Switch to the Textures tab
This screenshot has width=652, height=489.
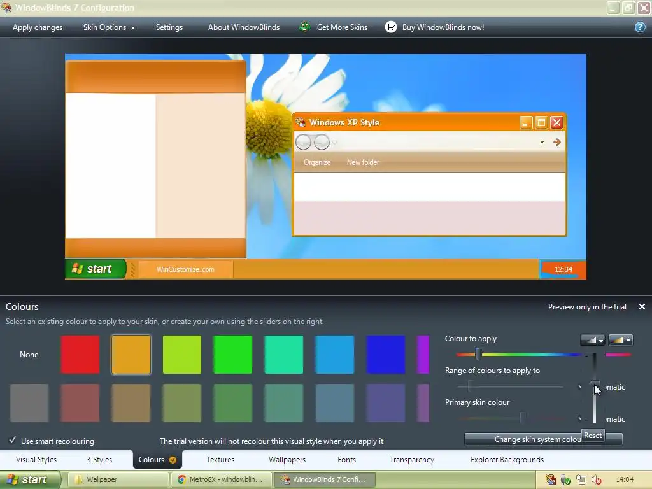[220, 460]
